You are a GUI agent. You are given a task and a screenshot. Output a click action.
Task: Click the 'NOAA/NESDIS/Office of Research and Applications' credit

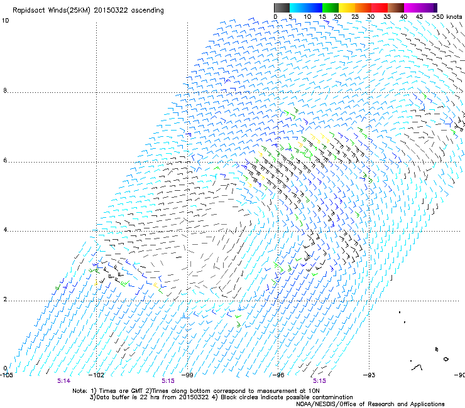370,404
